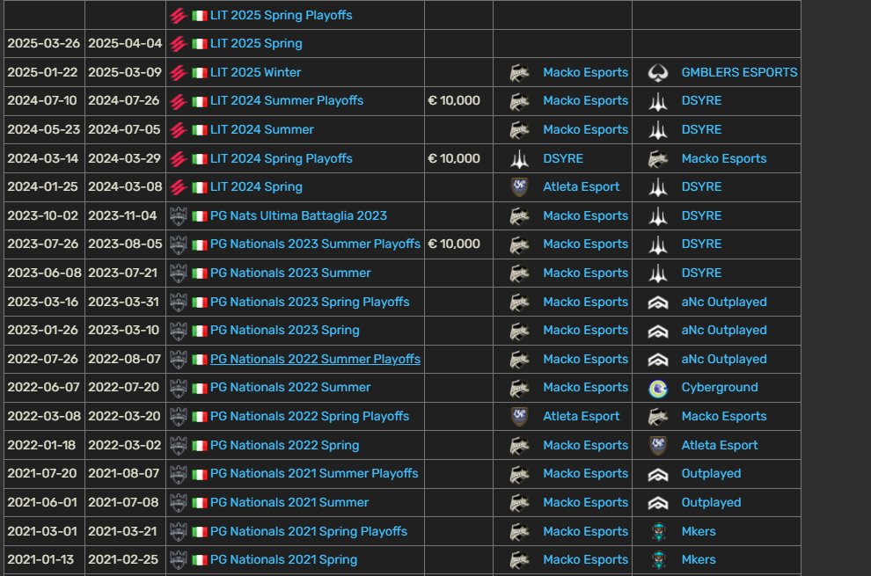Open LIT 2025 Winter tournament link
Viewport: 871px width, 576px height.
(255, 72)
